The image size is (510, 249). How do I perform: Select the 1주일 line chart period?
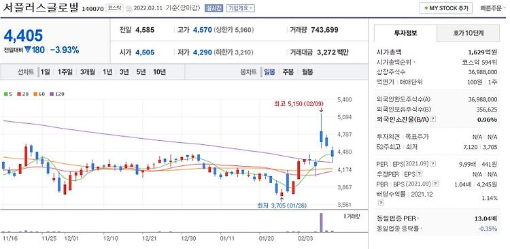(65, 72)
